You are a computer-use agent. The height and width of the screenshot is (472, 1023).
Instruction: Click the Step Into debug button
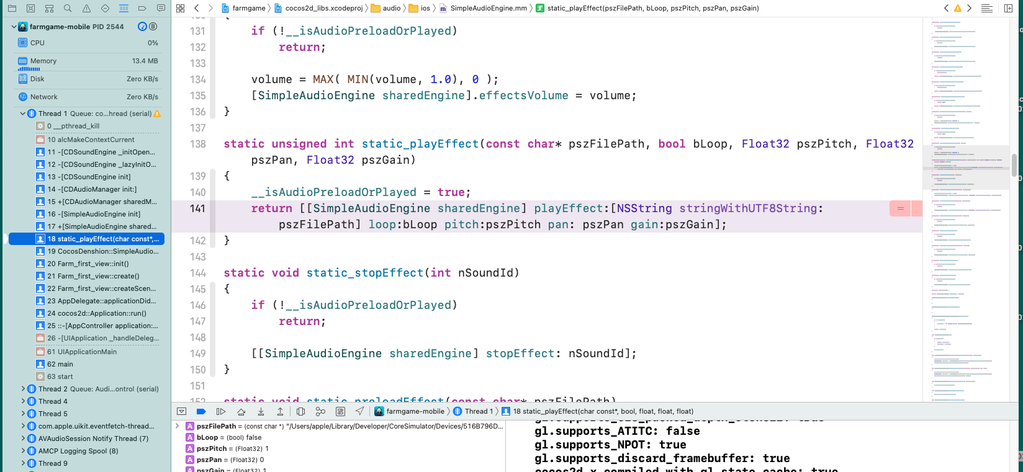(261, 411)
